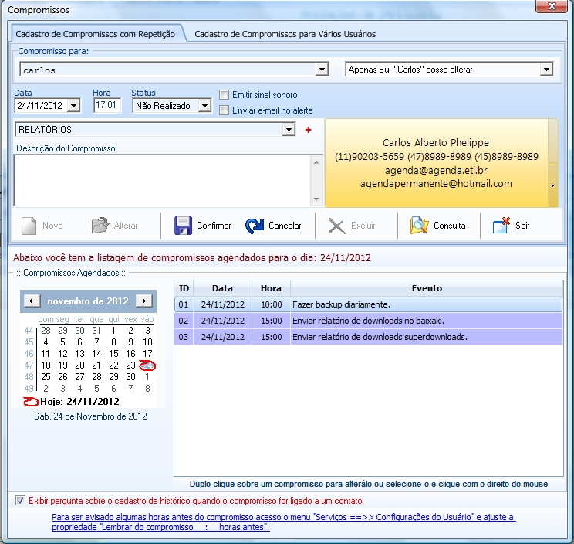574x544 pixels.
Task: Switch to Cadastro de Compromissos com Repetição tab
Action: pos(95,34)
